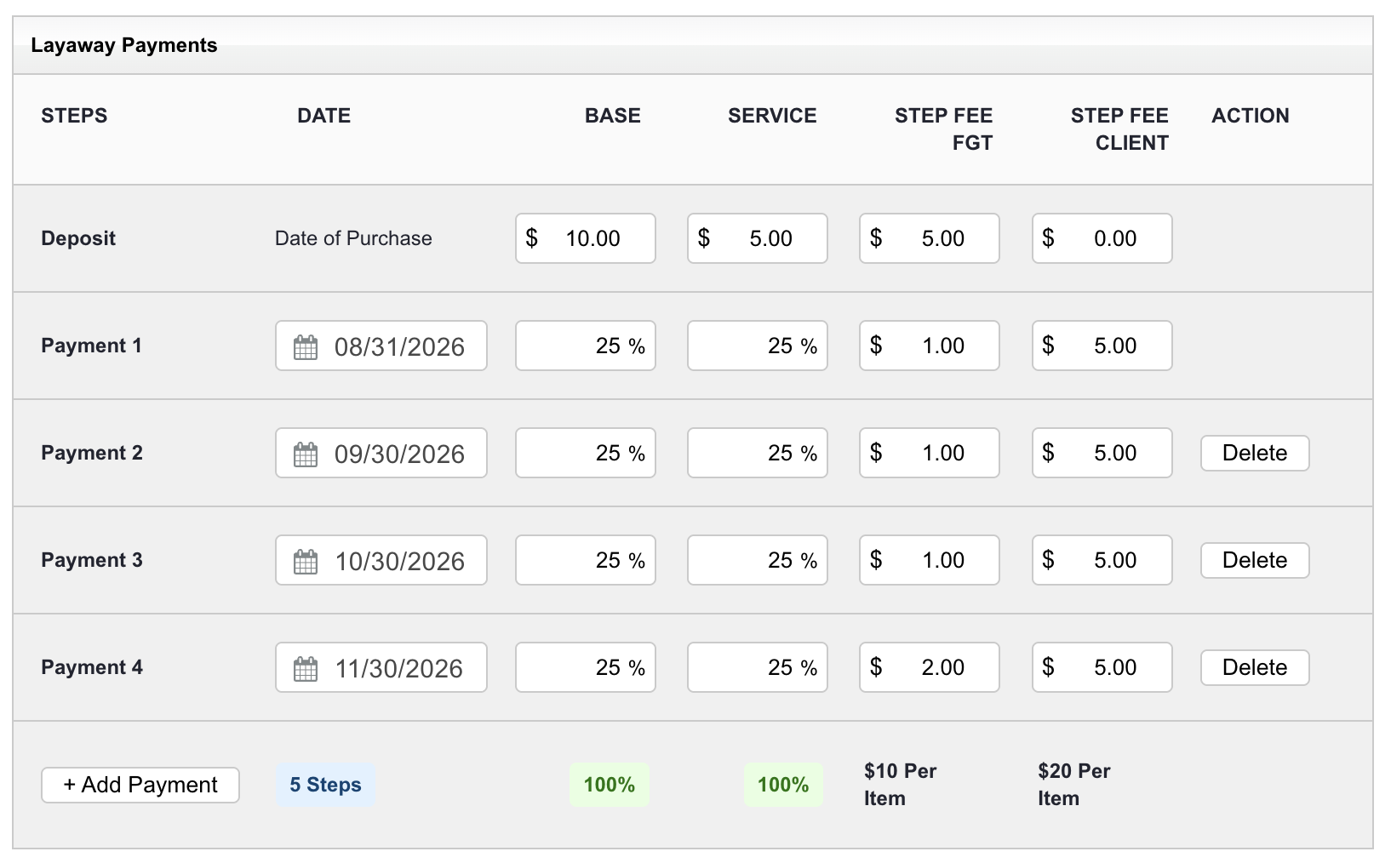Edit Payment 2 base percentage field
Screen dimensions: 1391x863
pyautogui.click(x=586, y=453)
